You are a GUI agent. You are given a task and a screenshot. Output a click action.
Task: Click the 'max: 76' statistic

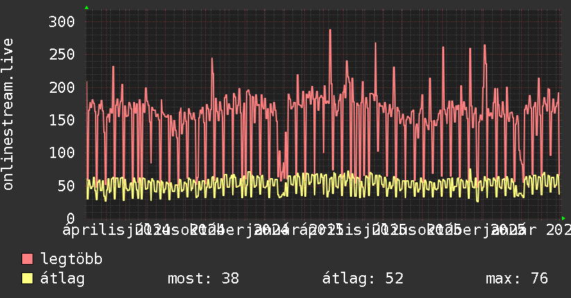[517, 279]
